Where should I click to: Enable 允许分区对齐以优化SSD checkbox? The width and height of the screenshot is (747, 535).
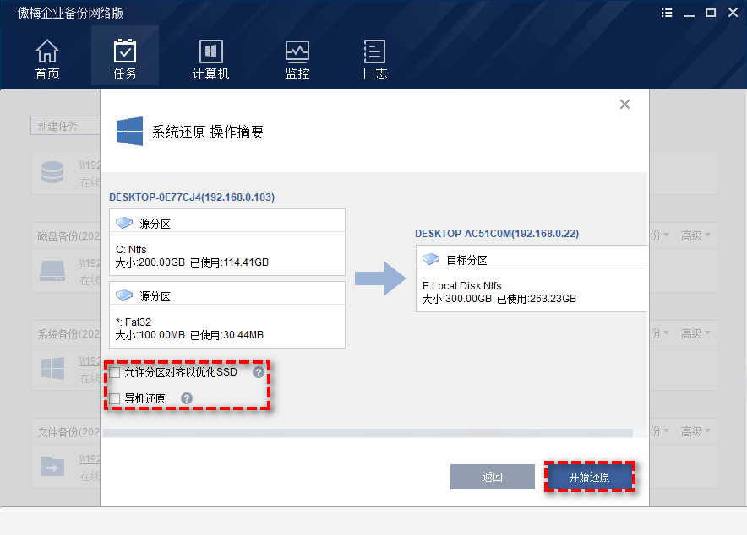pos(115,372)
